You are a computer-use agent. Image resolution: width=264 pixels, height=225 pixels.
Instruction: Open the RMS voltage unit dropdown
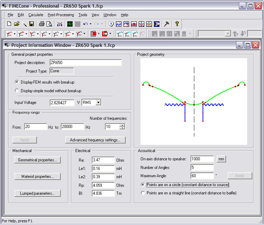[x=98, y=102]
